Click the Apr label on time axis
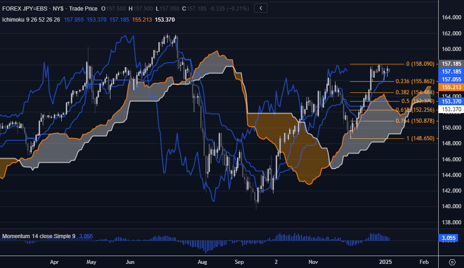This screenshot has width=464, height=268. (54, 262)
